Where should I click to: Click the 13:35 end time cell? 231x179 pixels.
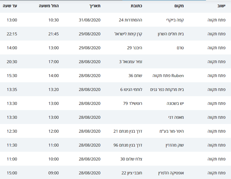(12, 89)
